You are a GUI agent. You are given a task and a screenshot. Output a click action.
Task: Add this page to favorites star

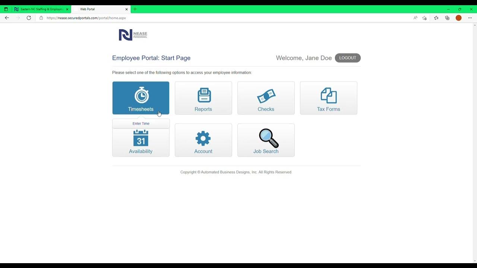[x=424, y=18]
